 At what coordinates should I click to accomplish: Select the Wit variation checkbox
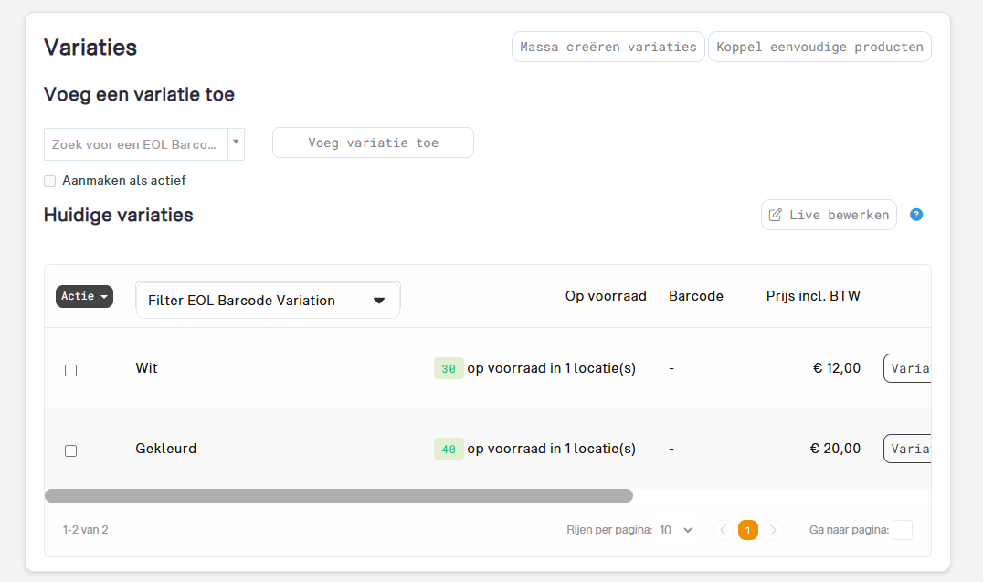coord(71,371)
